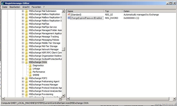Screen dimensions: 177x106
Task: Click the ChangeExpiredPasswordEnabled DWORD value icon
Action: (x=69, y=18)
